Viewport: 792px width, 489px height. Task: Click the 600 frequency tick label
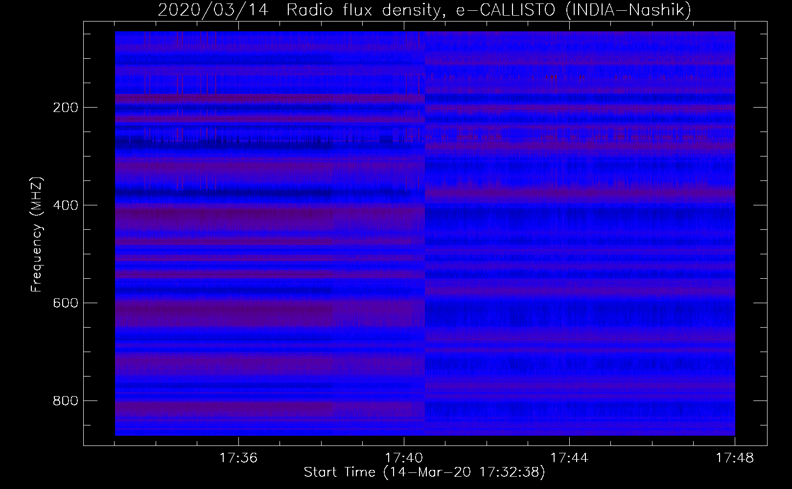(x=65, y=303)
